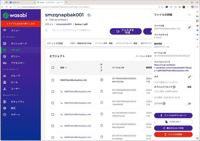Edit tags with pencil icon
This screenshot has height=141, width=200.
coord(189,77)
